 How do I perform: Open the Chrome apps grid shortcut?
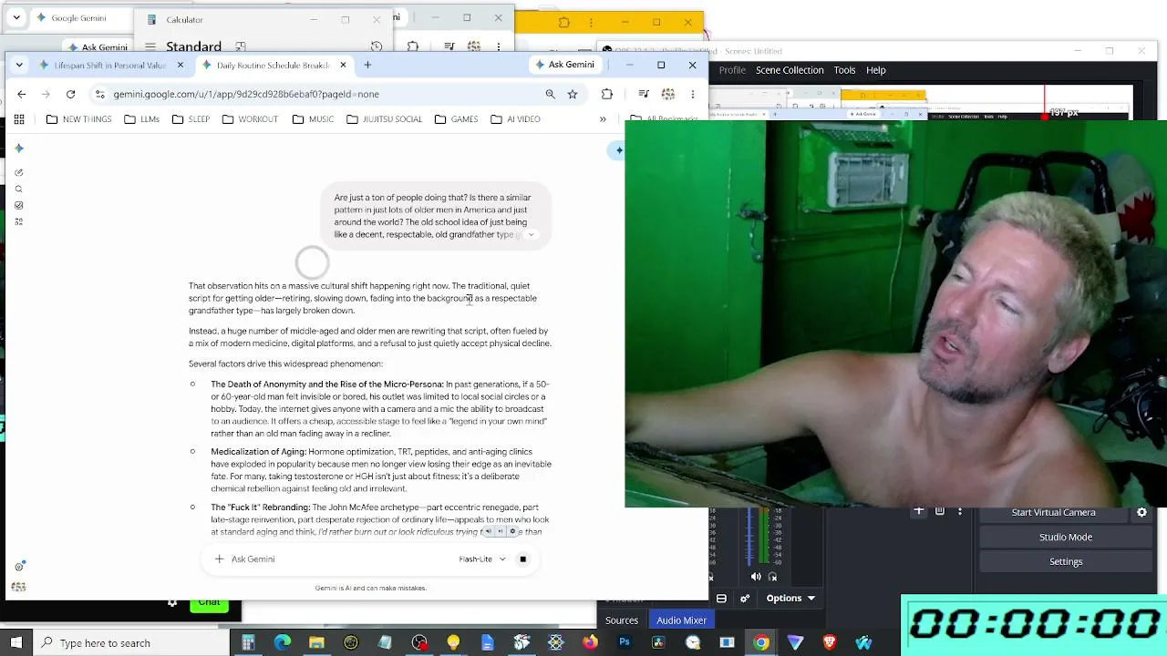click(x=19, y=119)
